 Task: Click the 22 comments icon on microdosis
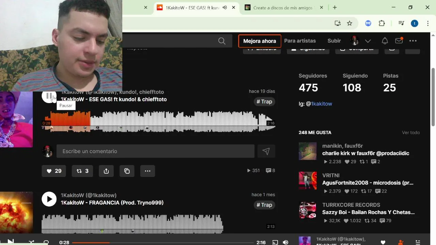coord(381,191)
